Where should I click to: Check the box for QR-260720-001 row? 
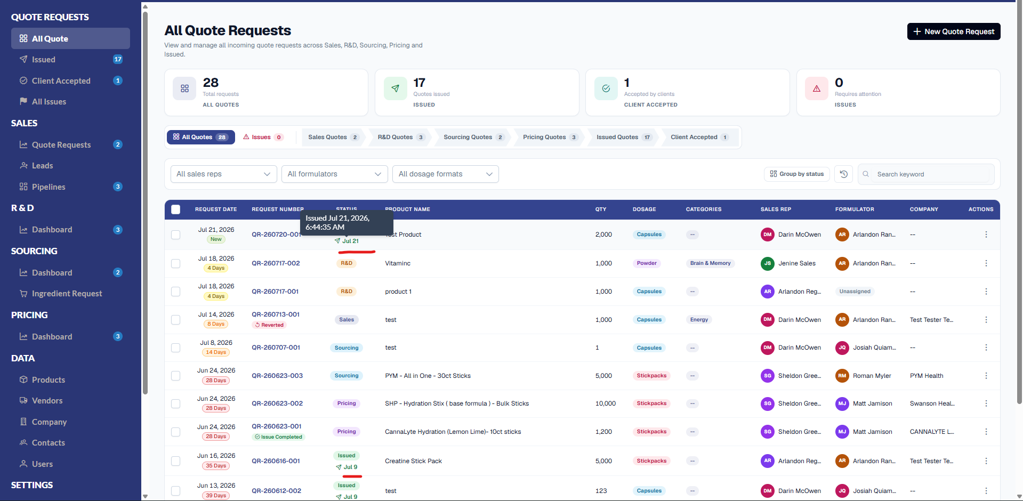click(x=175, y=235)
